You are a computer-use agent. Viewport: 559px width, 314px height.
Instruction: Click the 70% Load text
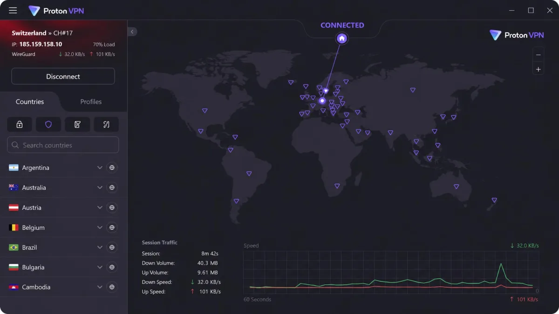pos(103,45)
